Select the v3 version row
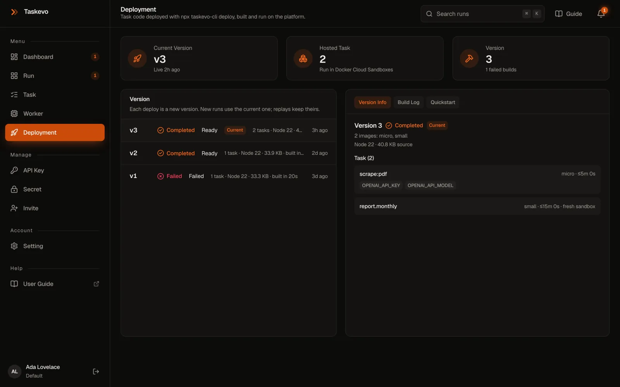Image resolution: width=620 pixels, height=387 pixels. [229, 130]
